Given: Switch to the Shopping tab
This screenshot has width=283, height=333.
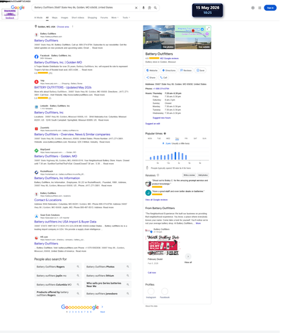Looking at the screenshot, I should point(93,18).
